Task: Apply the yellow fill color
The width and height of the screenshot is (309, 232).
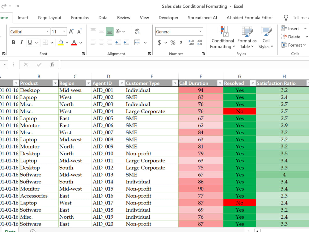Action: coord(61,42)
